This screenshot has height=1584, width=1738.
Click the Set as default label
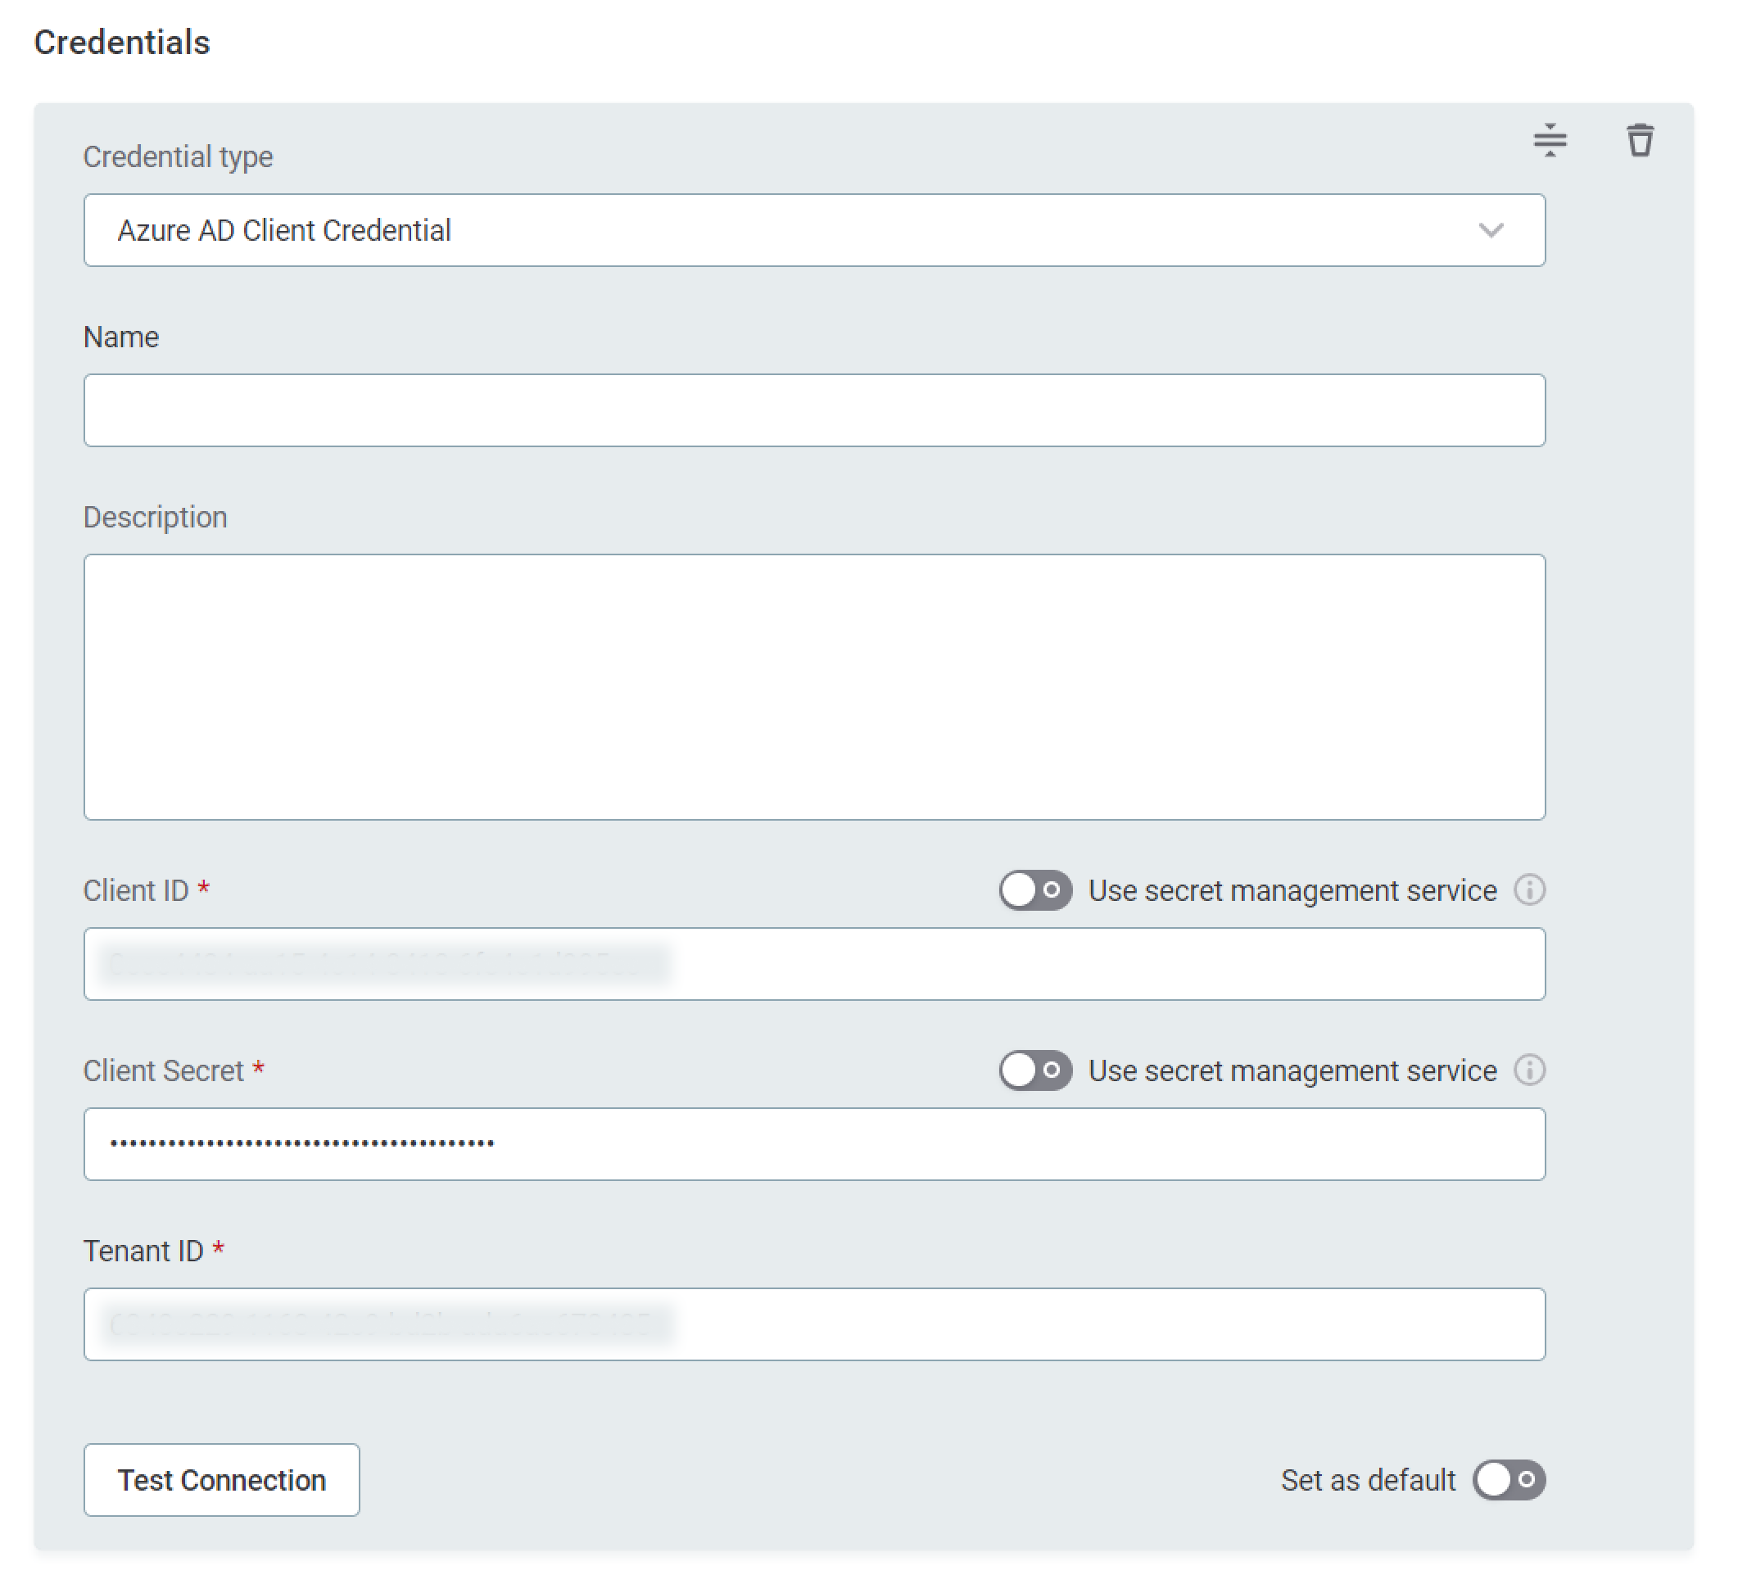[1370, 1481]
